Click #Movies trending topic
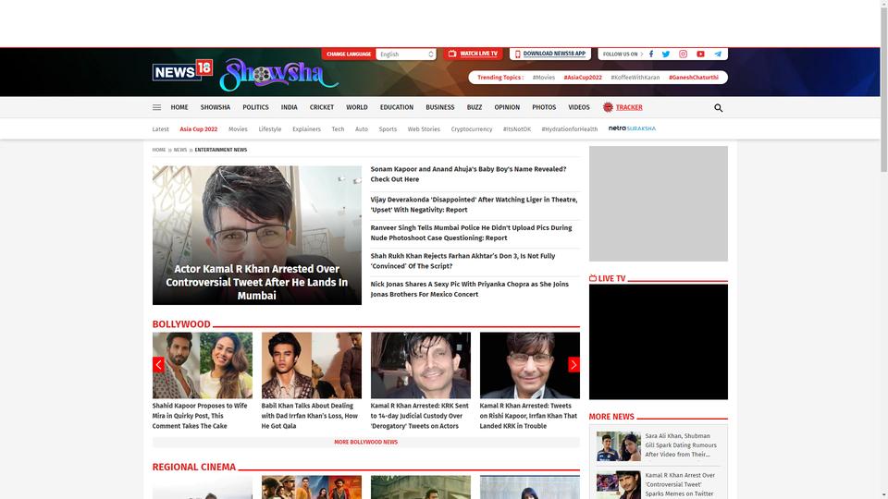The width and height of the screenshot is (888, 499). (x=544, y=78)
